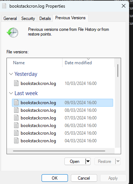Image resolution: width=133 pixels, height=184 pixels.
Task: Dismiss dialog with Cancel button
Action: tap(84, 178)
